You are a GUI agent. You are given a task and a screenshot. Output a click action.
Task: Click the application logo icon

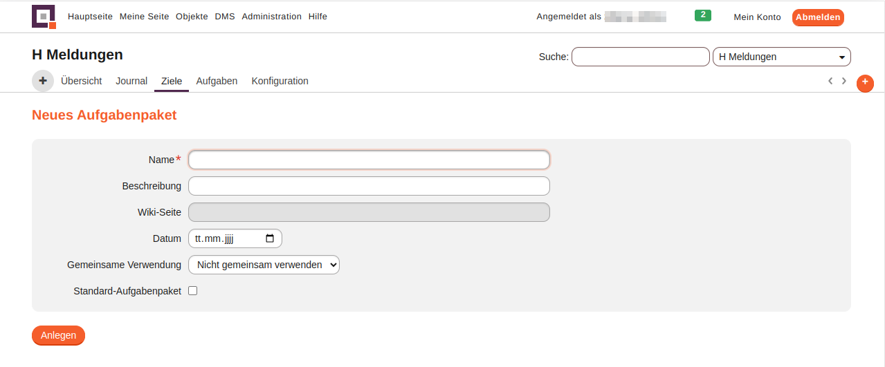[x=44, y=17]
